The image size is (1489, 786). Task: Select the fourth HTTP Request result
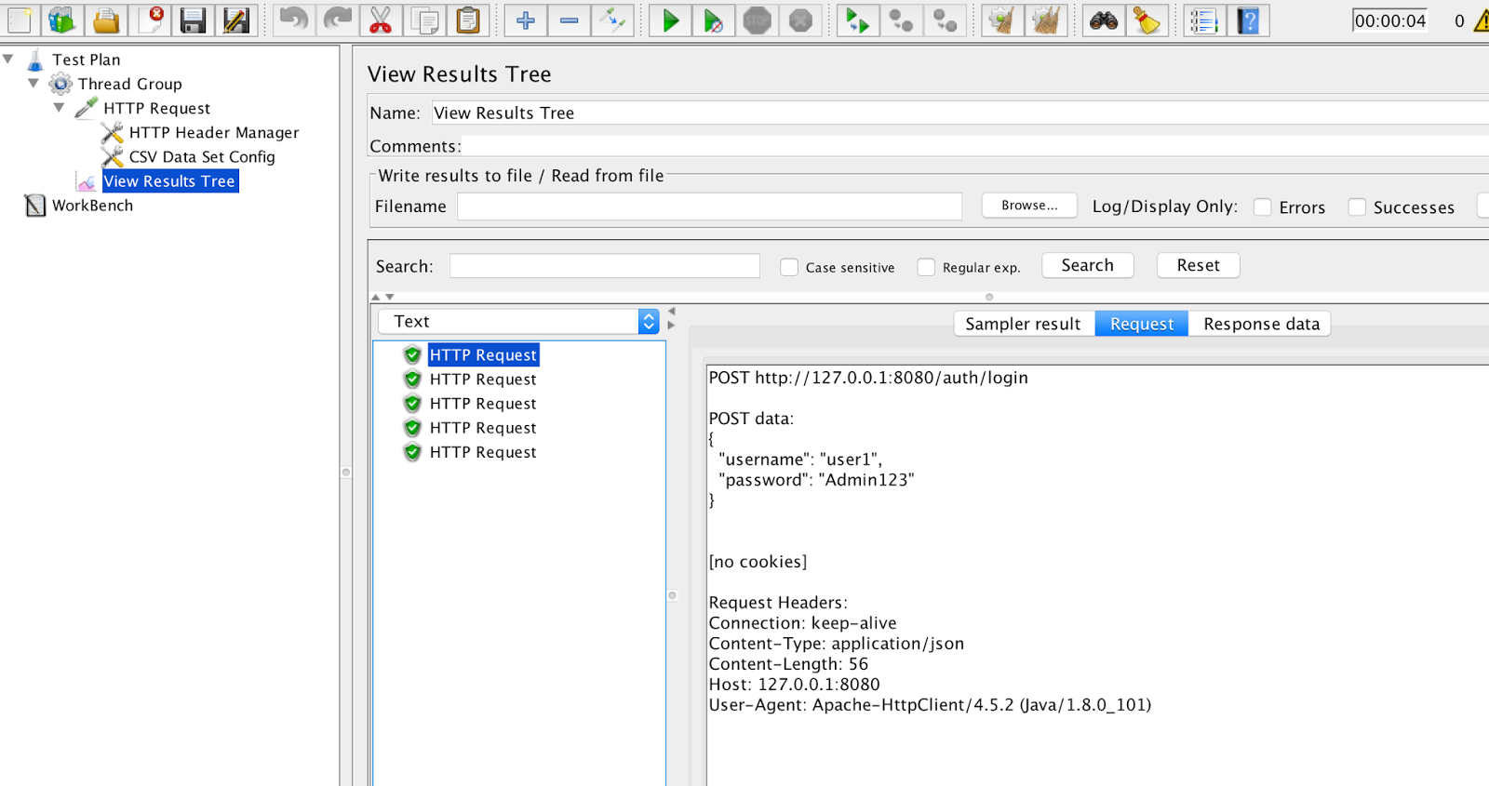pyautogui.click(x=483, y=427)
